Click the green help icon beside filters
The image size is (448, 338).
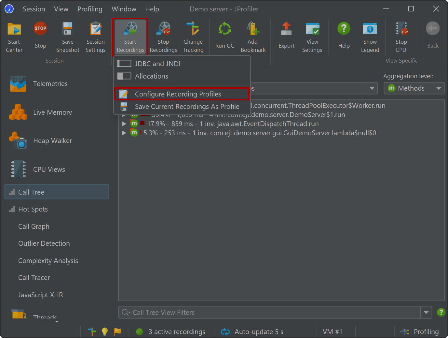441,312
